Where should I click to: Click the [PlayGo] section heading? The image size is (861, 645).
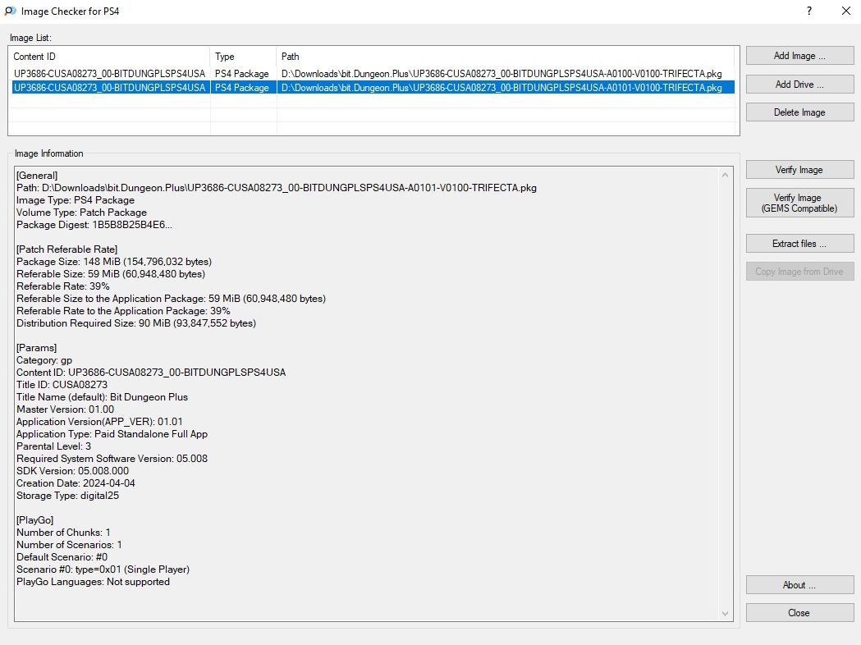coord(34,519)
